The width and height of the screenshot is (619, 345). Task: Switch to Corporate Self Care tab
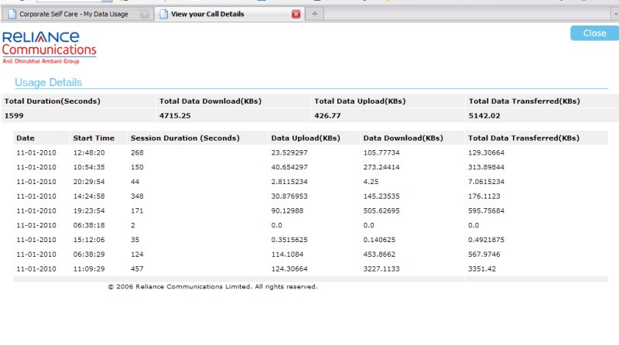(74, 14)
